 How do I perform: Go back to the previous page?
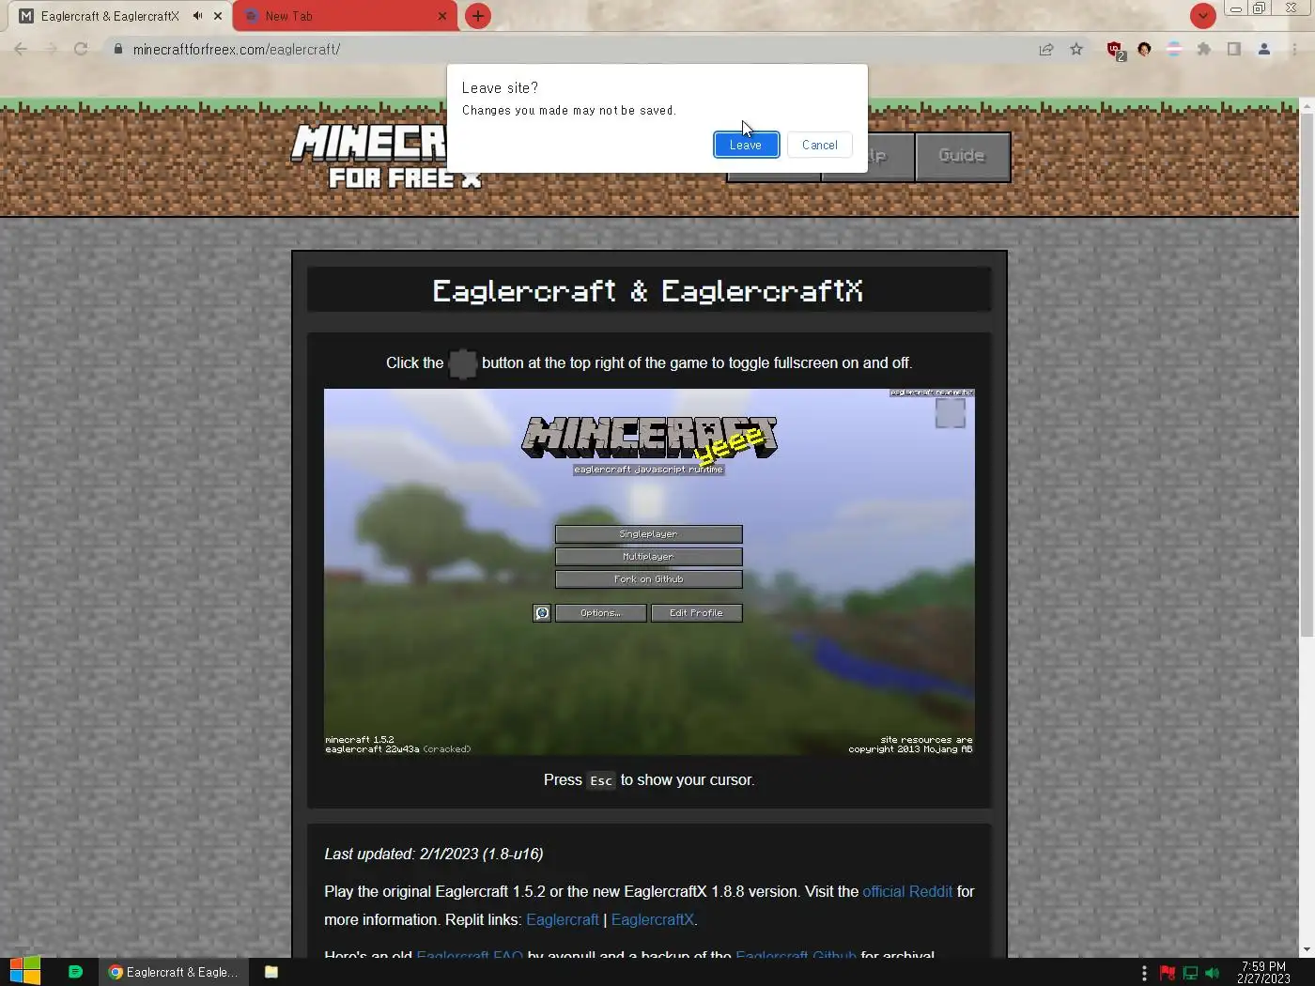pos(21,49)
